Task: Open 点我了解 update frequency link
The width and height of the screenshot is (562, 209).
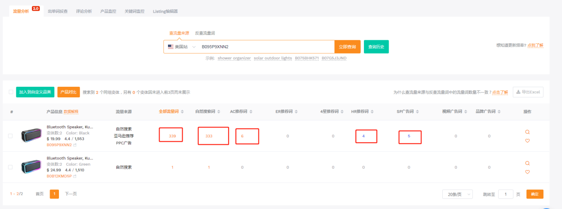Action: click(x=535, y=45)
